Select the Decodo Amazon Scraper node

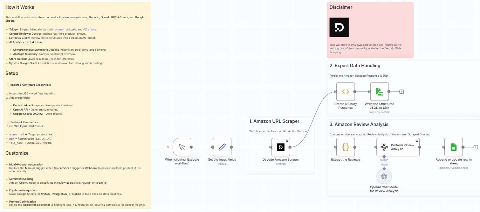281,147
